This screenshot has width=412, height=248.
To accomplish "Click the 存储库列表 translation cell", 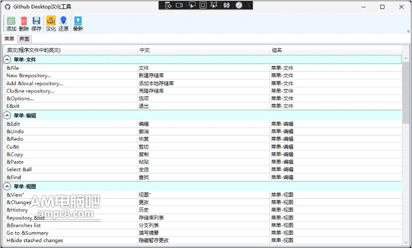I will click(x=204, y=218).
